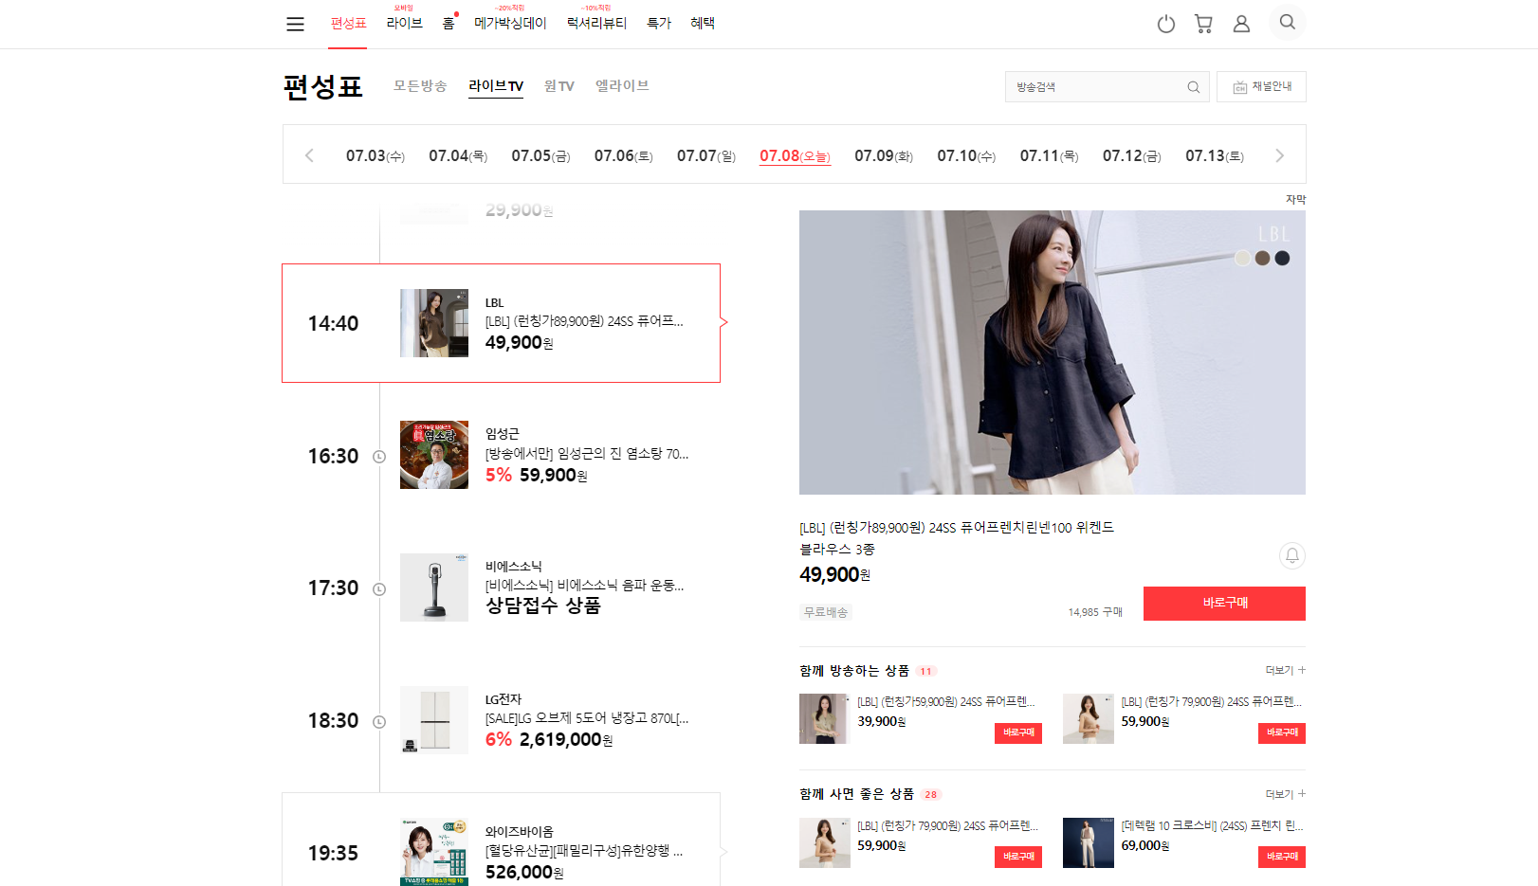Screen dimensions: 1538x886
Task: Expand 더보기 for 함께 사면 좋은 상품
Action: (x=1285, y=794)
